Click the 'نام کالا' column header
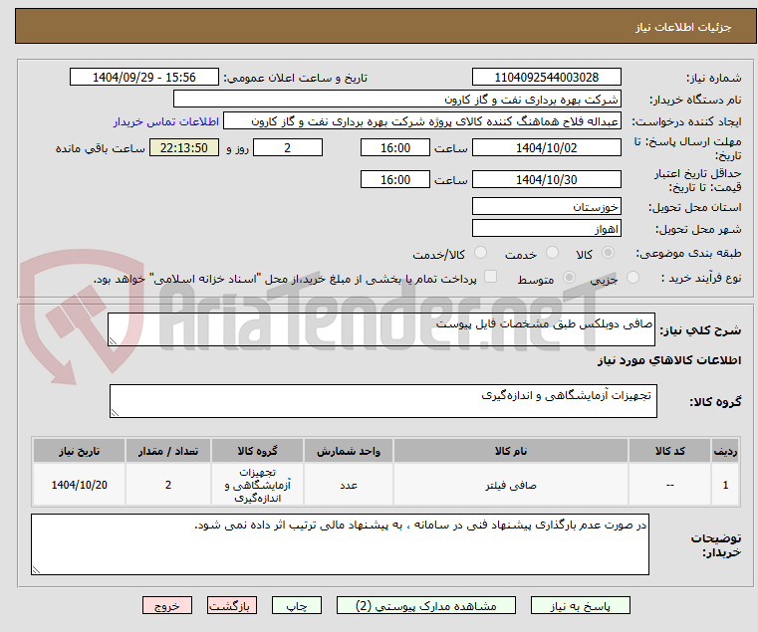Image resolution: width=758 pixels, height=632 pixels. [x=511, y=451]
